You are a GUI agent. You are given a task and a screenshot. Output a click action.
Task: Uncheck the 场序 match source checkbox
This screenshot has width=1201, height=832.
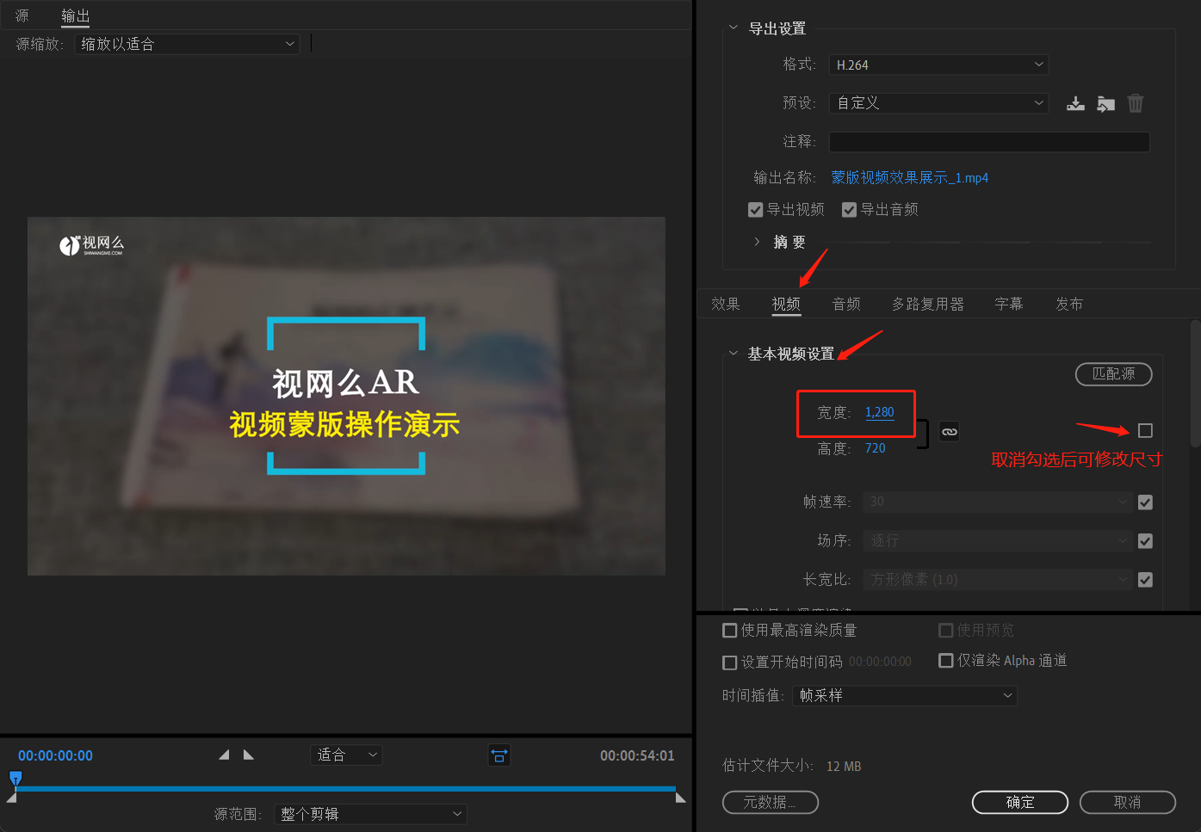(1145, 541)
